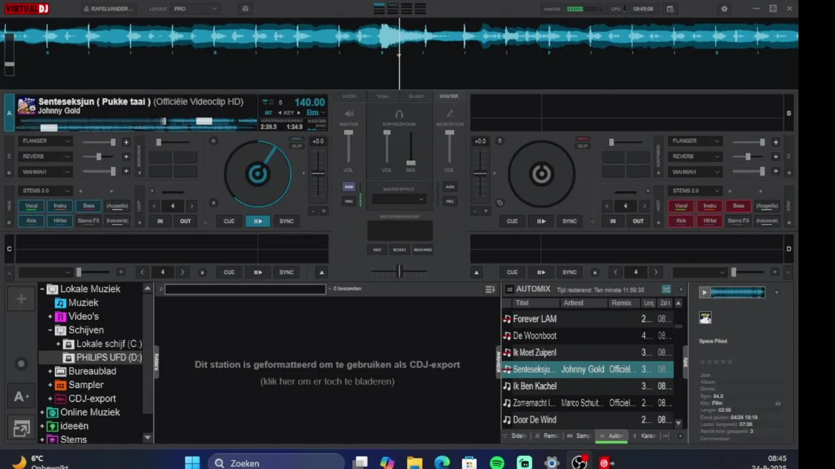Toggle the Kick stem on deck A
This screenshot has width=835, height=469.
(31, 221)
